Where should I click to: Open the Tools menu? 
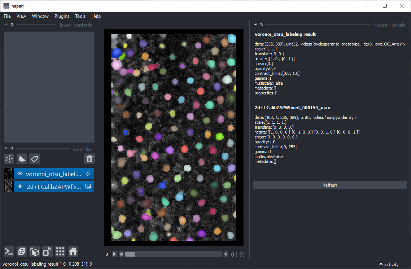pos(80,16)
